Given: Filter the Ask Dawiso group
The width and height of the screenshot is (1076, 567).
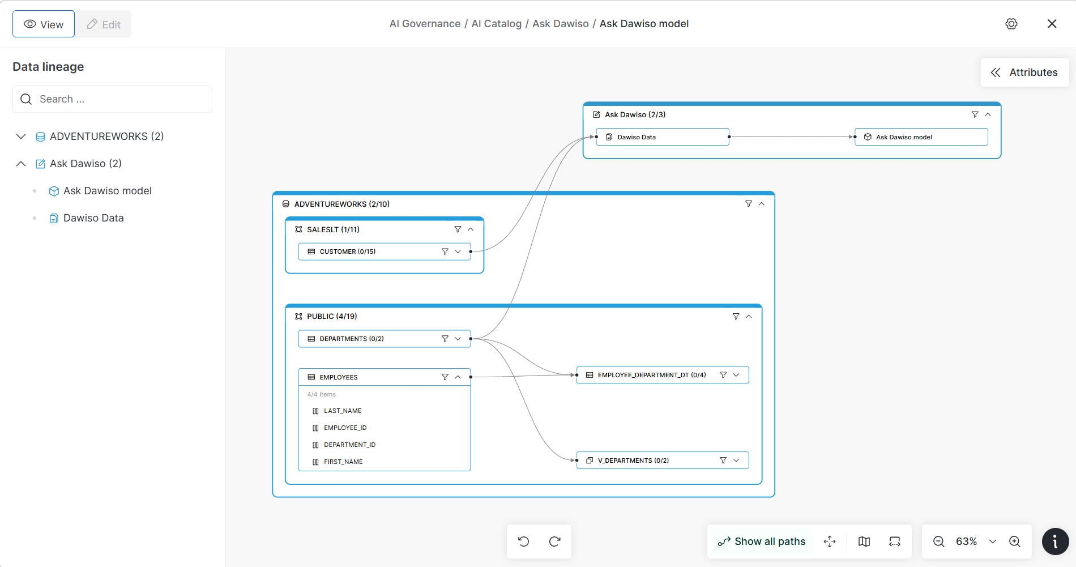Looking at the screenshot, I should (x=975, y=114).
